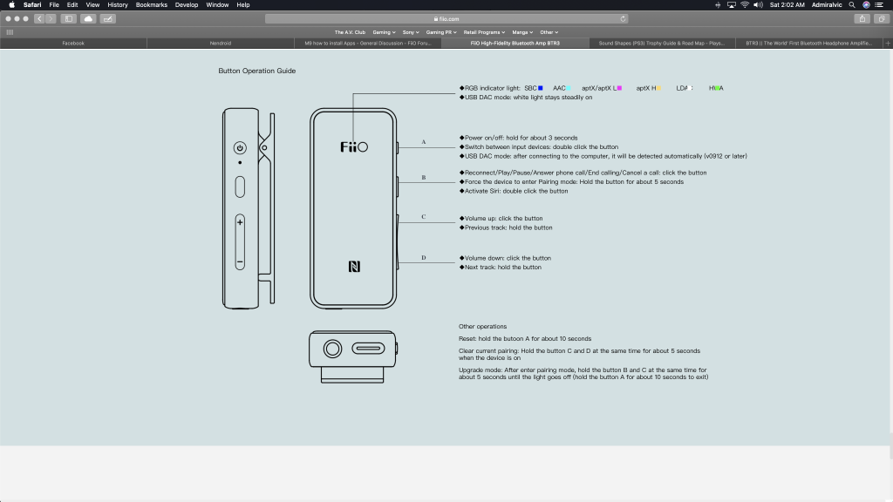Expand the Manga bookmarks folder
The height and width of the screenshot is (502, 893).
(x=522, y=32)
